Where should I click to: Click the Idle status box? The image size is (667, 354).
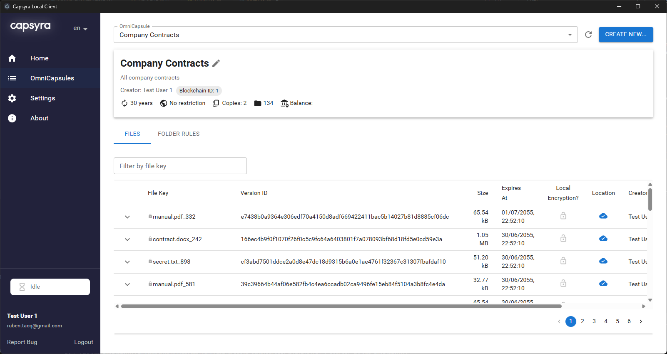coord(50,287)
